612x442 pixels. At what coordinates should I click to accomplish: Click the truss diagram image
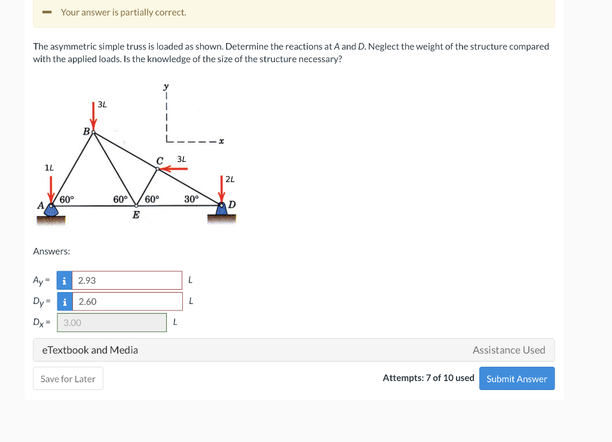tap(136, 154)
